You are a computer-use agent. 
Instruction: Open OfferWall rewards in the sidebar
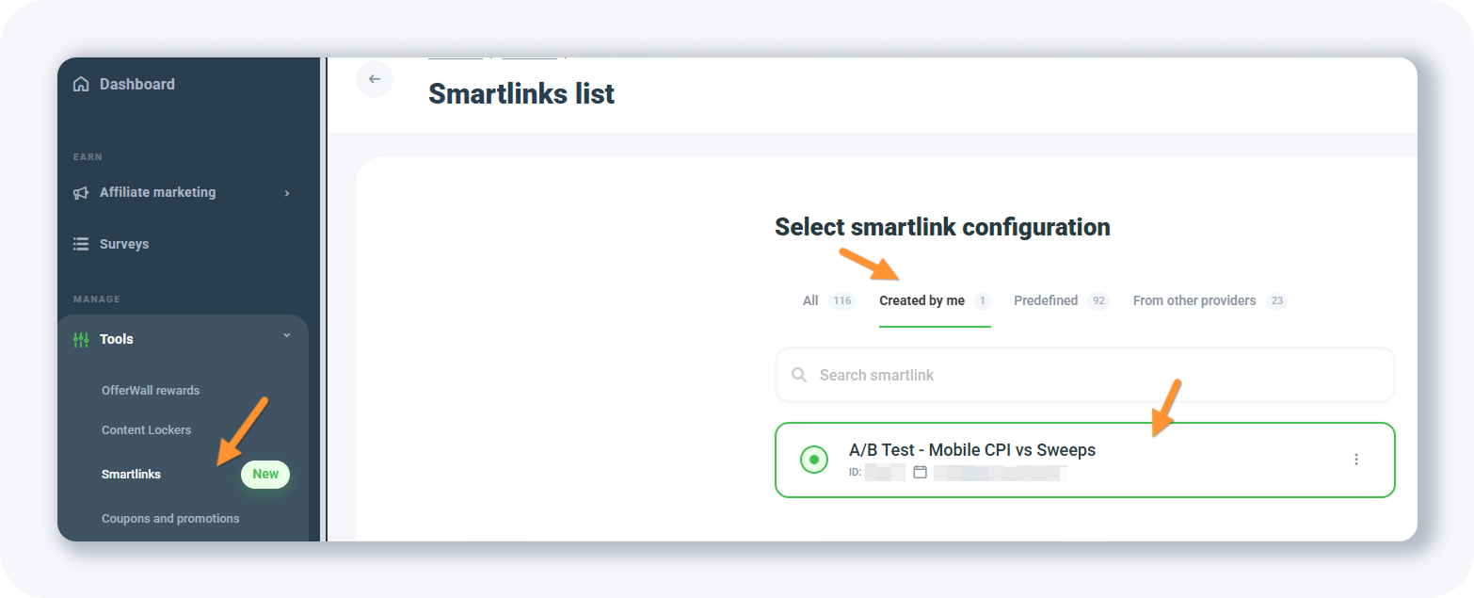151,390
